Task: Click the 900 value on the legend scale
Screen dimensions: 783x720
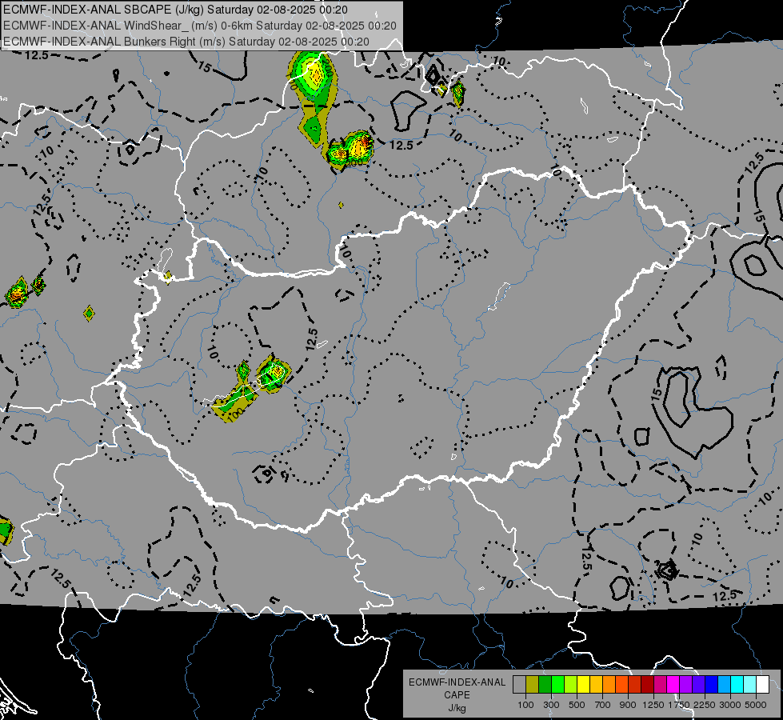Action: pyautogui.click(x=628, y=705)
